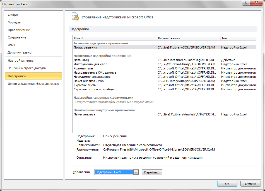Switch to Правописание category
Screen dimensions: 265x191
[x=19, y=30]
